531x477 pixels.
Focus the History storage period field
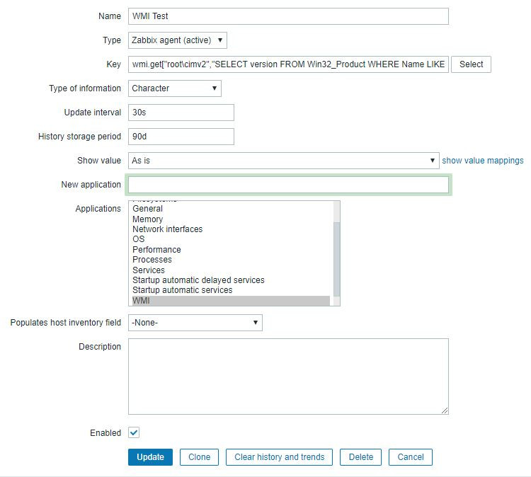click(181, 137)
